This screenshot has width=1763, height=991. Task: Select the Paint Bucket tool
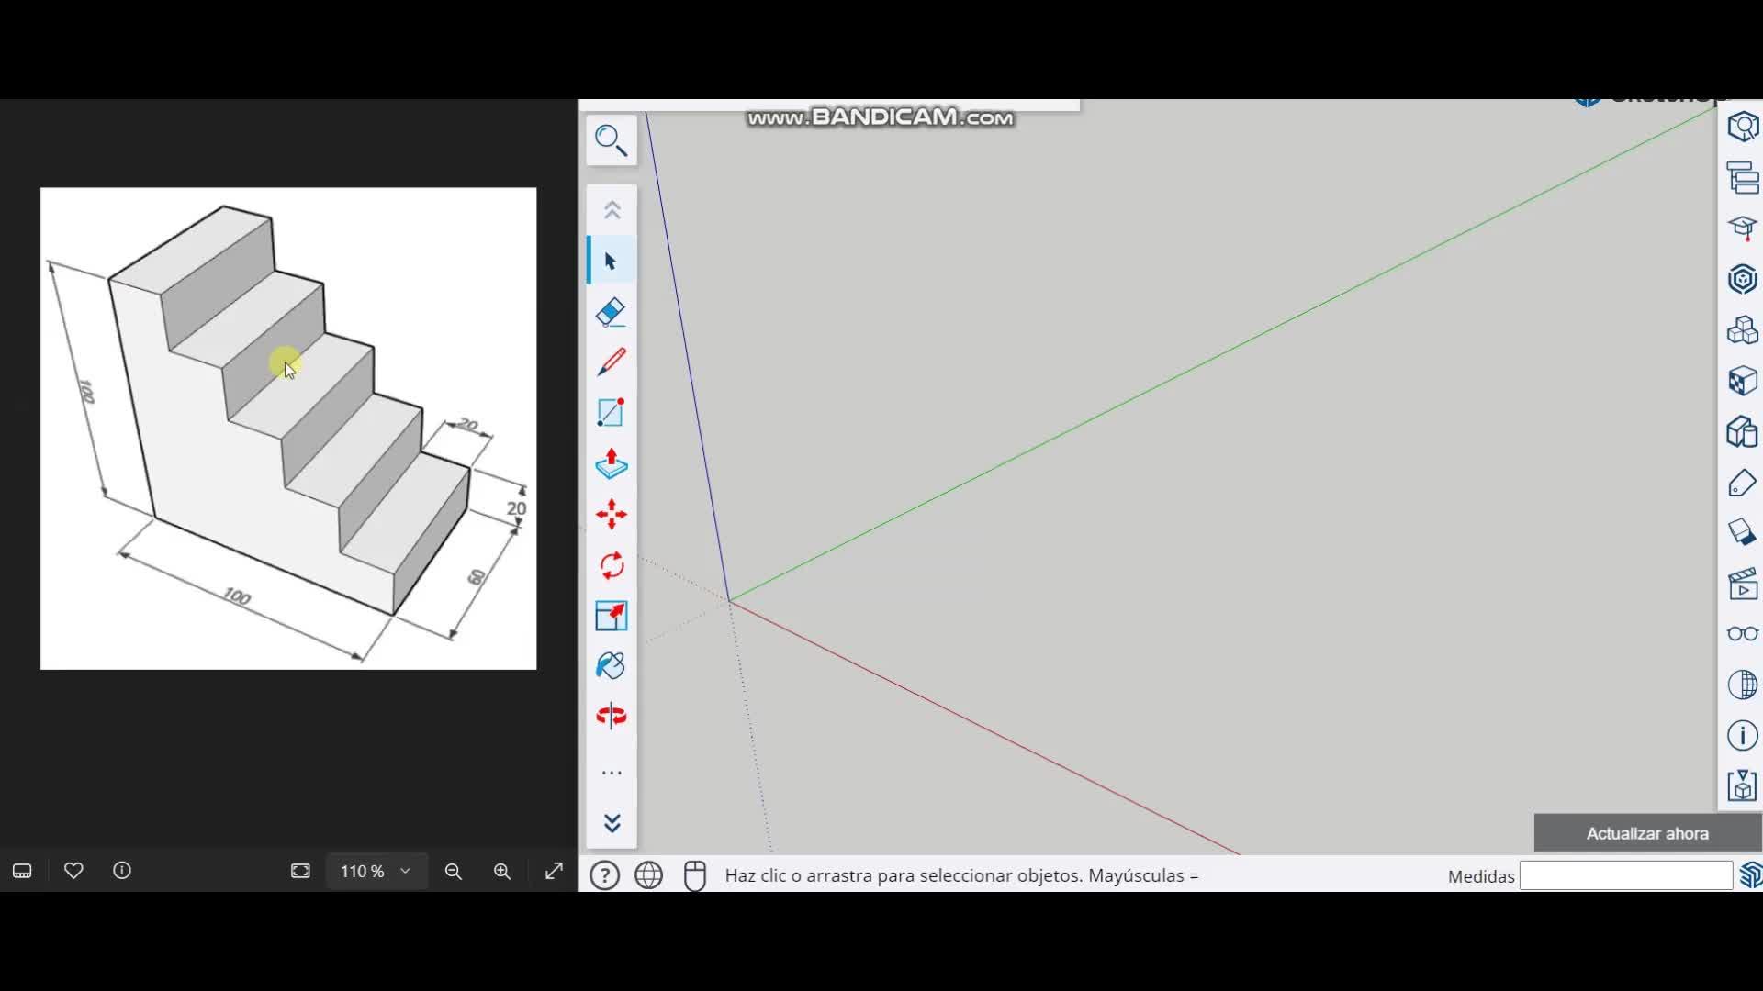click(x=611, y=665)
